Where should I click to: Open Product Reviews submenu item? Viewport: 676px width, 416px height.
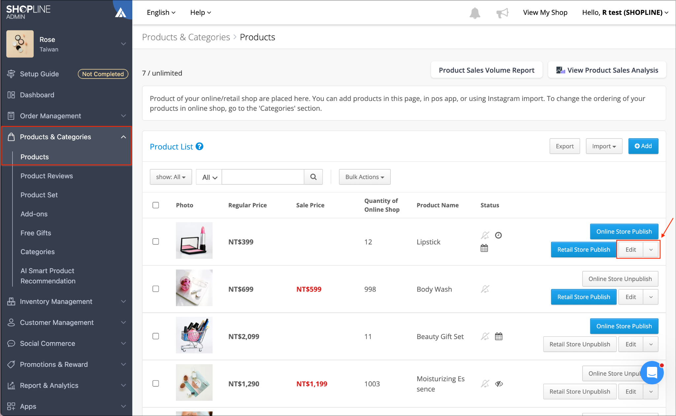click(x=47, y=176)
